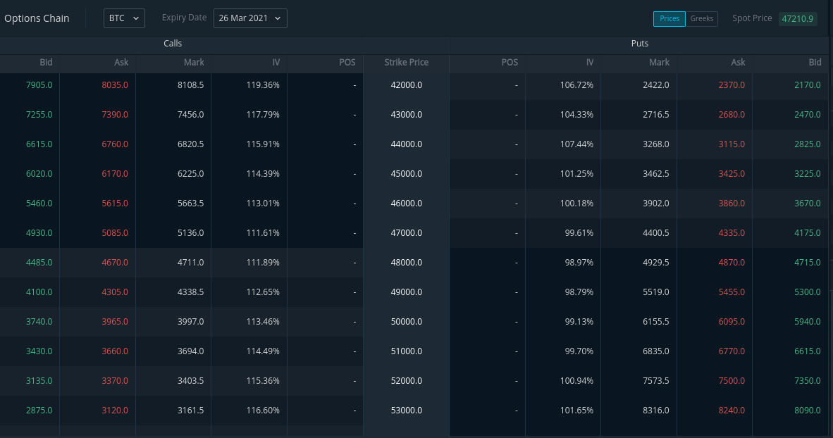Select put ask 3425.0
Image resolution: width=833 pixels, height=438 pixels.
click(732, 174)
